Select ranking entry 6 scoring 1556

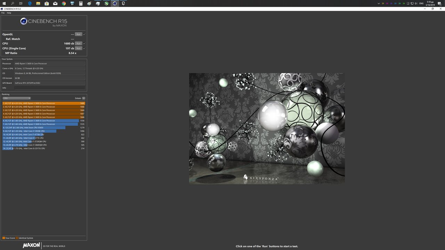pyautogui.click(x=44, y=120)
